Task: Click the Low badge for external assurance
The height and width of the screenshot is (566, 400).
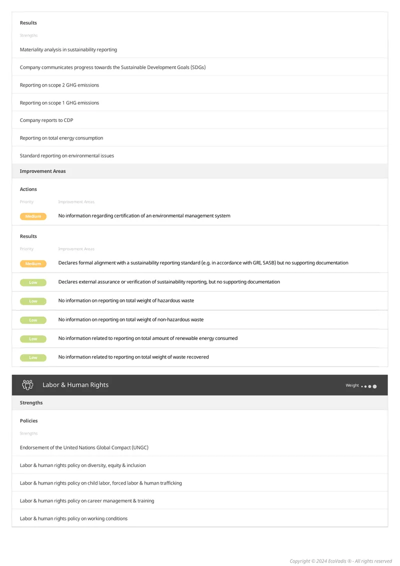Action: (x=33, y=282)
